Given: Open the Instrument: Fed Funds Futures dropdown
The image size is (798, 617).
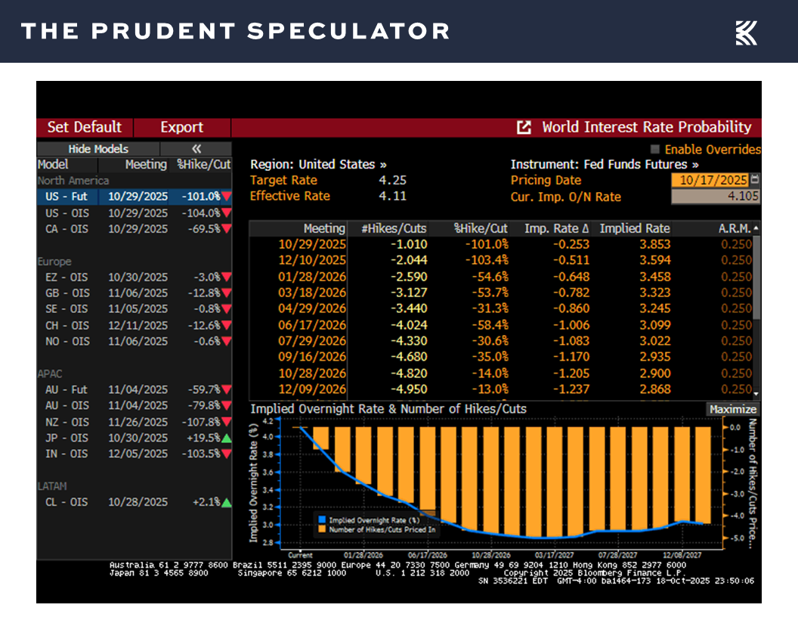Looking at the screenshot, I should 604,164.
